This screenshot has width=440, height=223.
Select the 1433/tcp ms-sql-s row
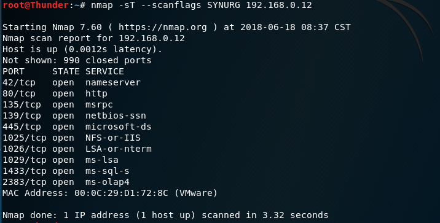pos(66,171)
